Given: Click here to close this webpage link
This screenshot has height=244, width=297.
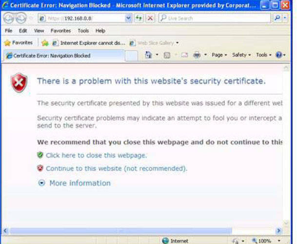Looking at the screenshot, I should (x=96, y=156).
